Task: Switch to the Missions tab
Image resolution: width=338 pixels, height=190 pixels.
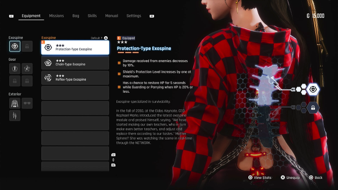Action: click(56, 16)
